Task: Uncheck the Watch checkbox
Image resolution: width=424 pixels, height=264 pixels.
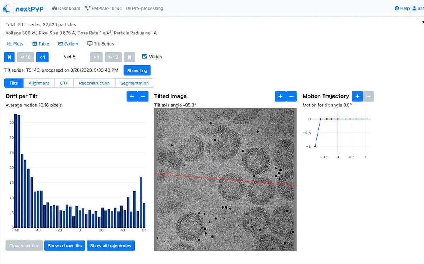Action: (145, 57)
